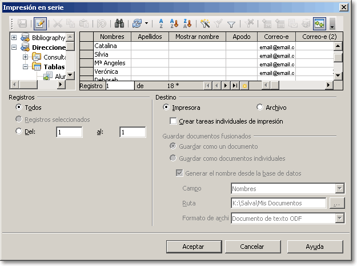The image size is (357, 266).
Task: Select the Tablas tree item
Action: (x=54, y=67)
